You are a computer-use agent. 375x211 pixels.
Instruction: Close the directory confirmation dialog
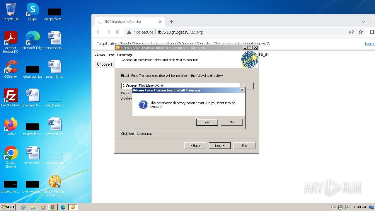[x=242, y=90]
